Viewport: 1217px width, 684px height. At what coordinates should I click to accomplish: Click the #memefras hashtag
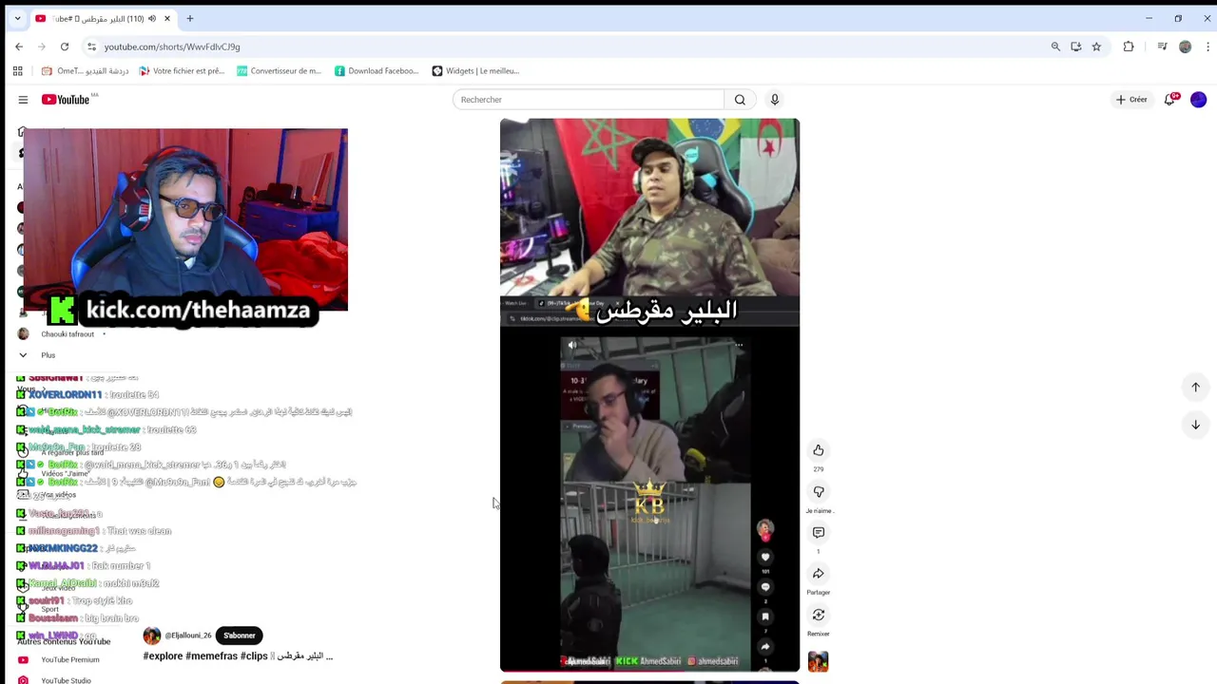211,656
